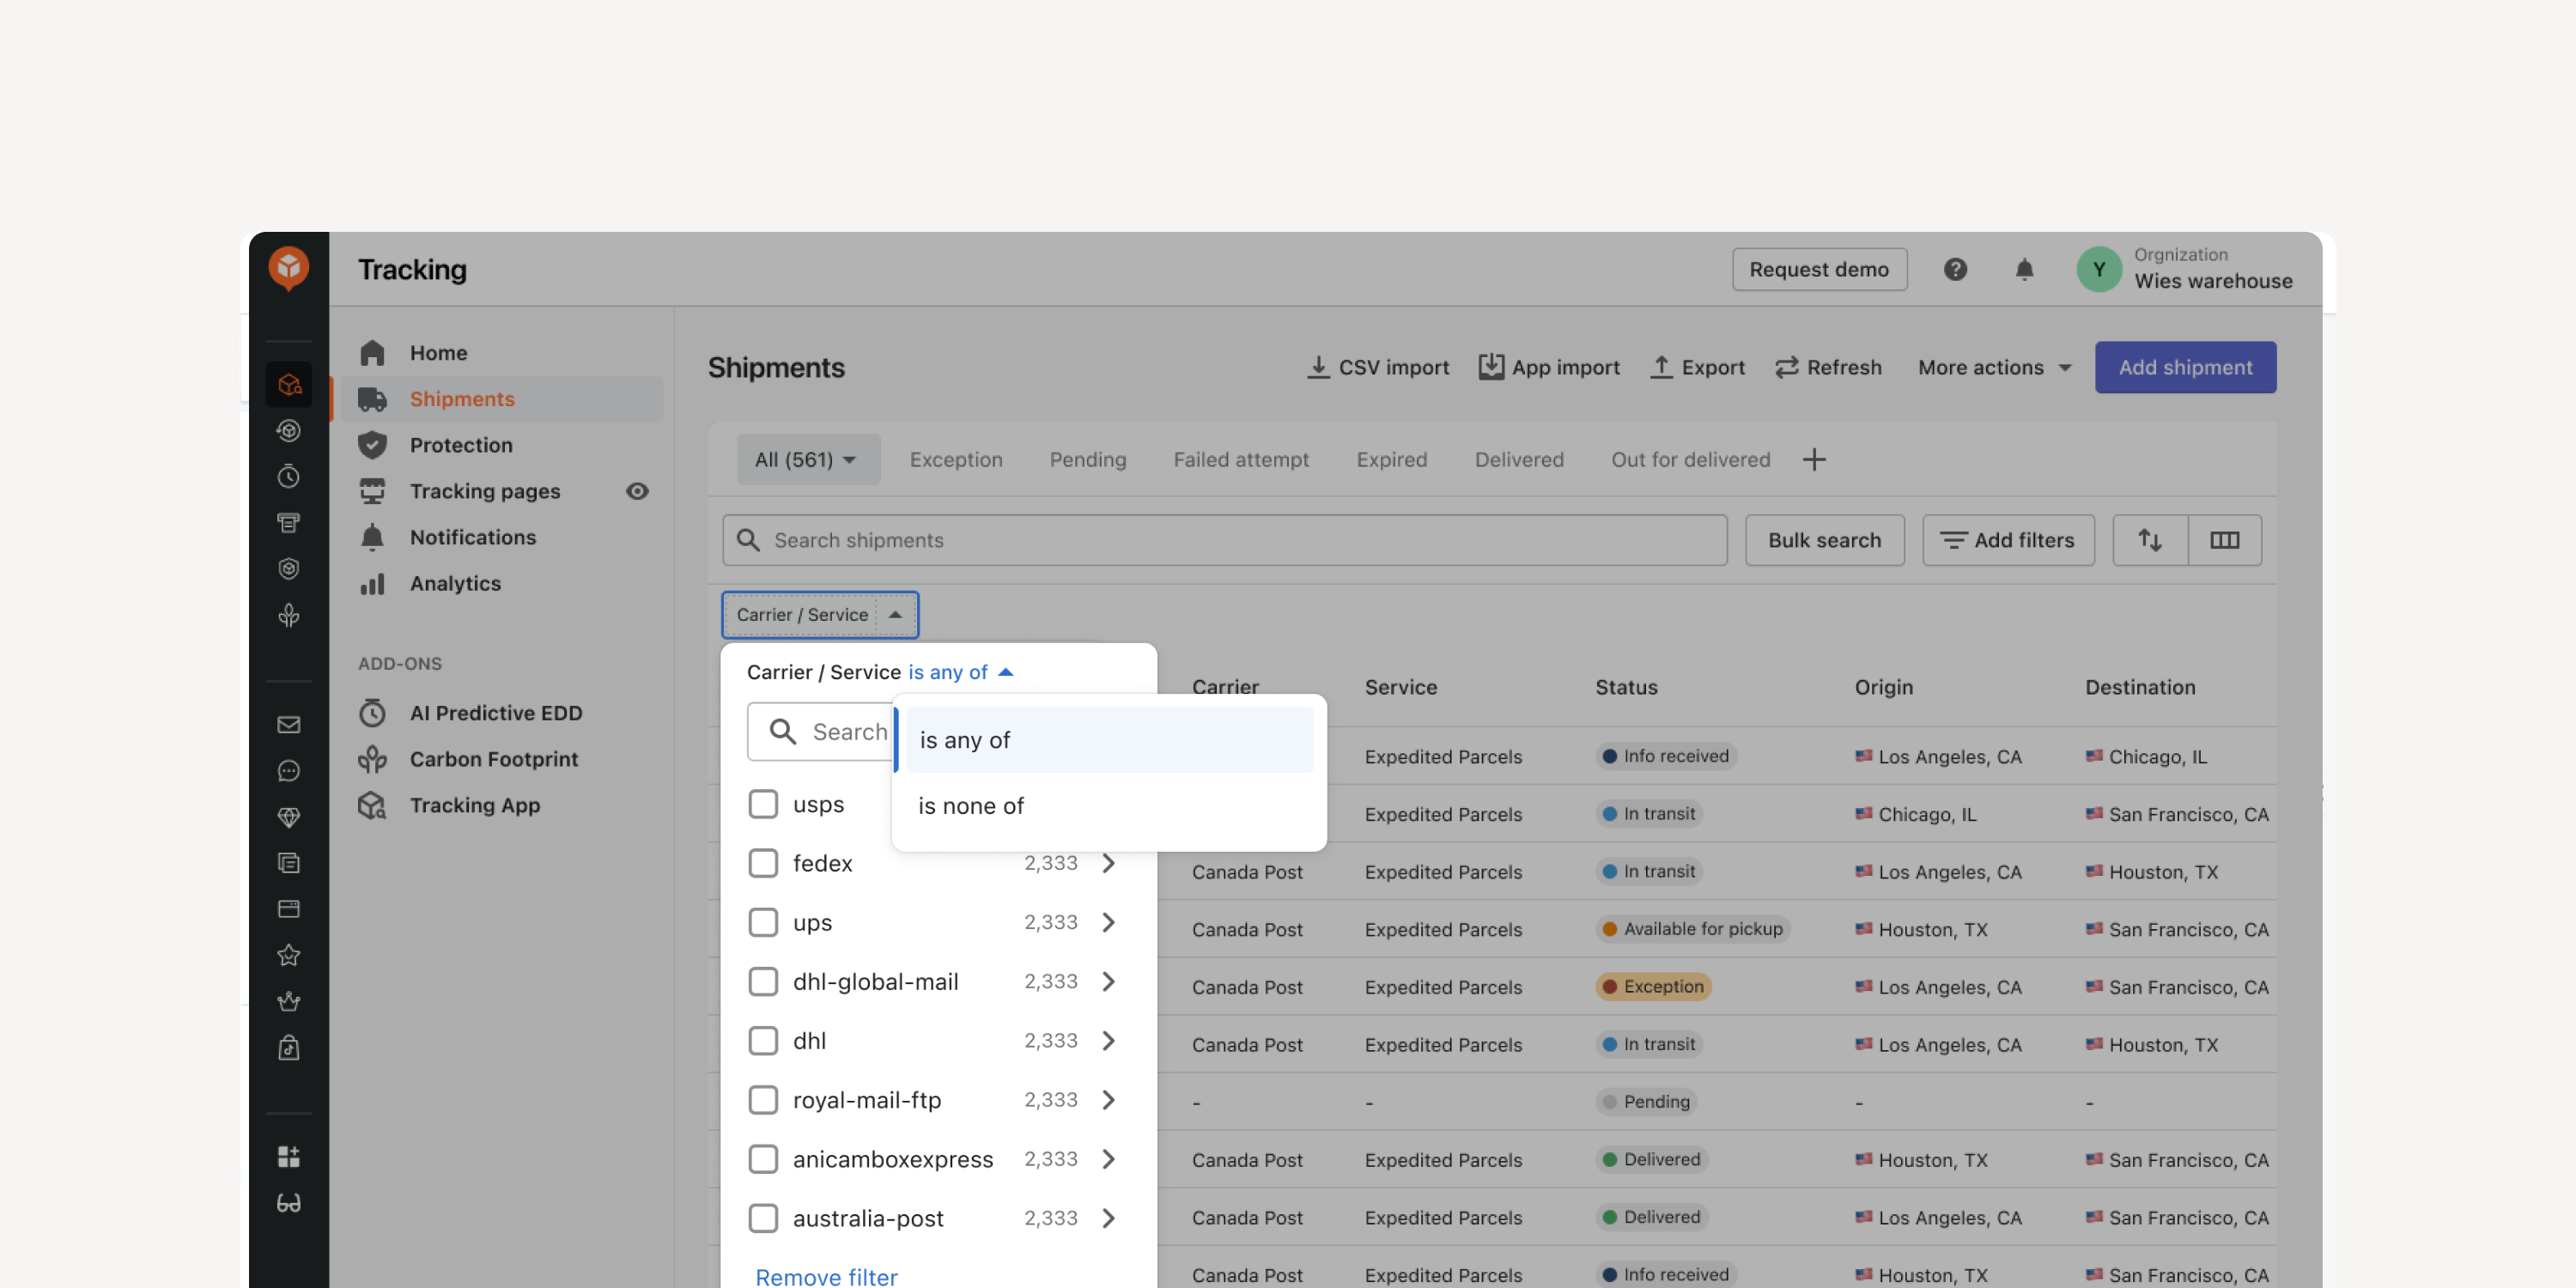This screenshot has height=1288, width=2576.
Task: Click the green Y organization avatar
Action: pyautogui.click(x=2099, y=269)
